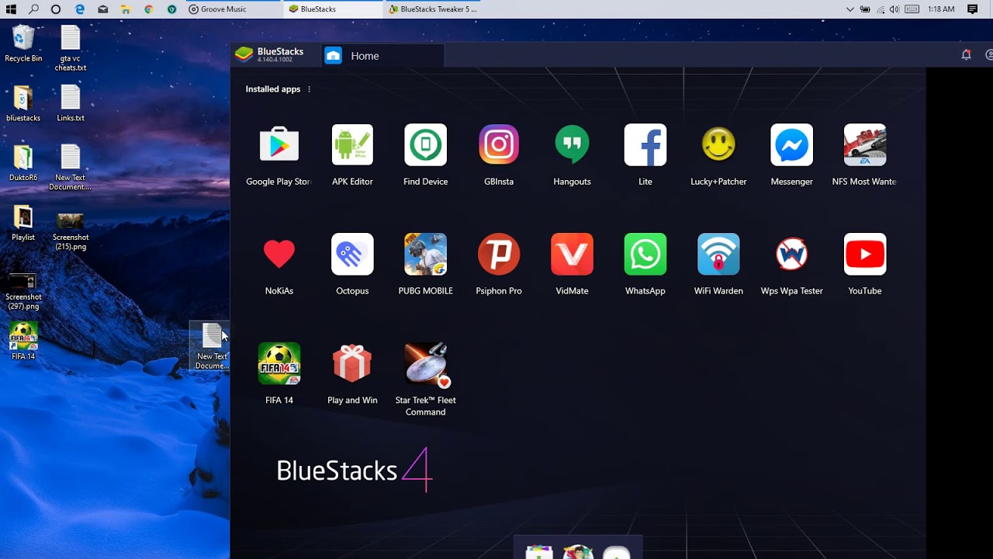
Task: Click the 1:18 AM clock
Action: tap(941, 9)
